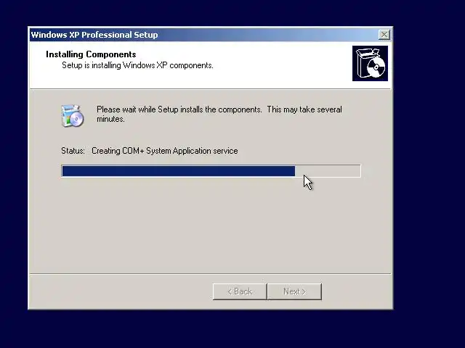This screenshot has width=465, height=348.
Task: Click the filled blue portion of the progress bar
Action: (179, 171)
